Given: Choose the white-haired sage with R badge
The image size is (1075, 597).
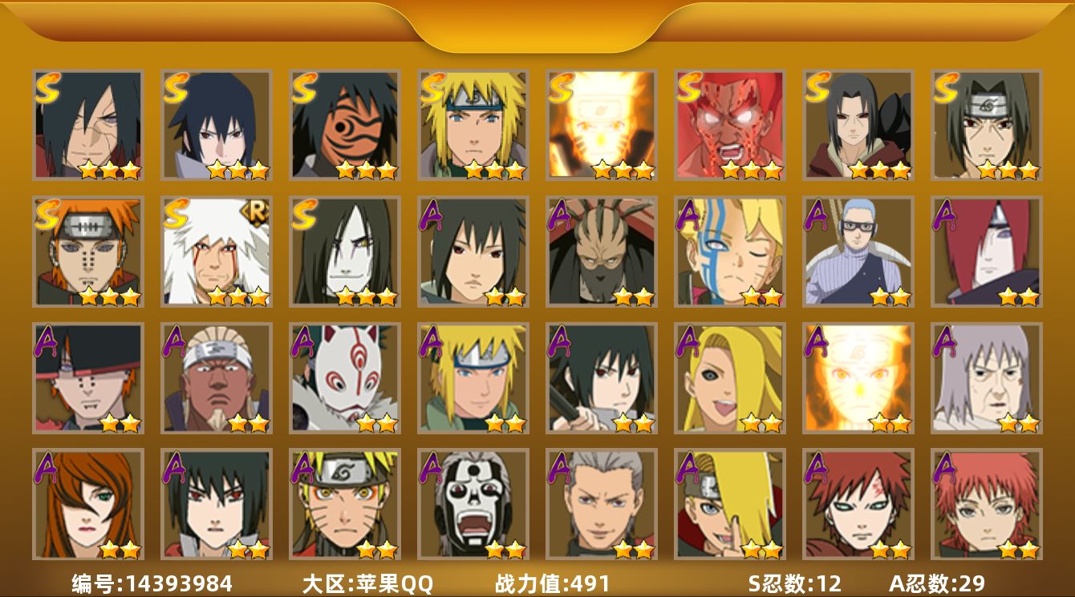Looking at the screenshot, I should pyautogui.click(x=217, y=252).
